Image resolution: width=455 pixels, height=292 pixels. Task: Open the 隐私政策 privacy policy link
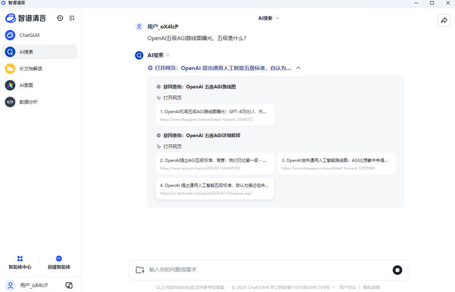click(x=371, y=287)
